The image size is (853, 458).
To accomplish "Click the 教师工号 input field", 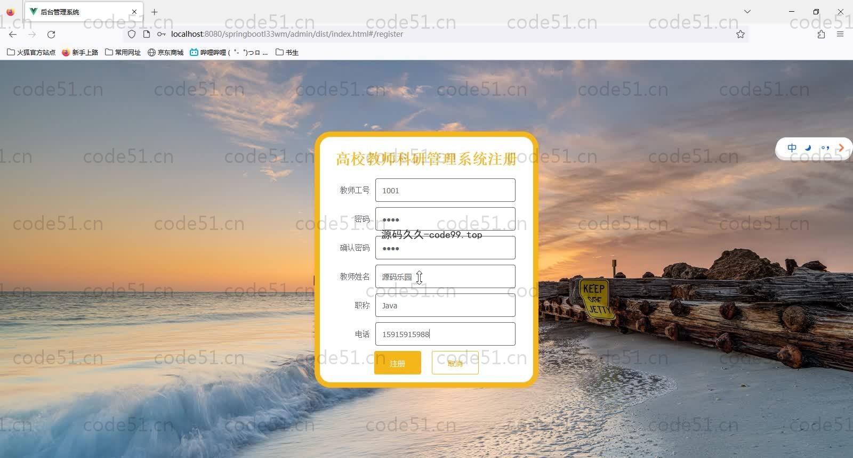I will [445, 190].
